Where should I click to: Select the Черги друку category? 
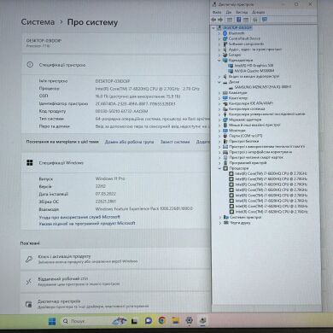pos(240,223)
